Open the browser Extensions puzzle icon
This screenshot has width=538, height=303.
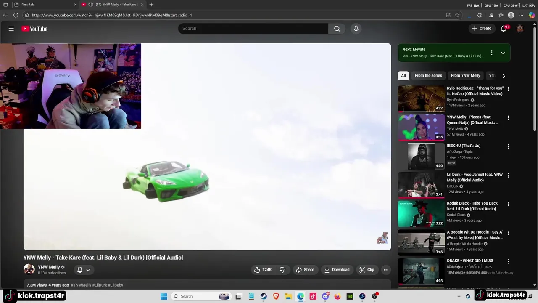(480, 15)
